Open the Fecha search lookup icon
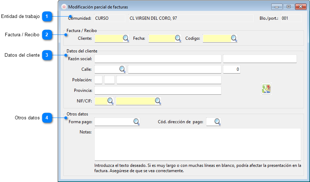 (178, 38)
